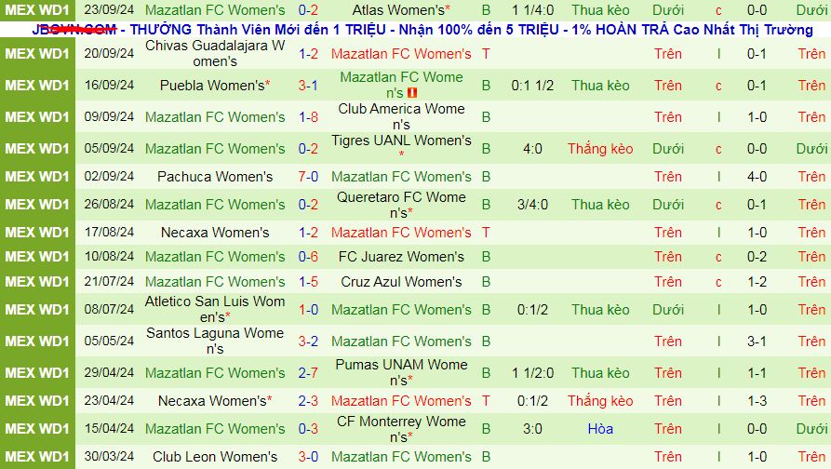
Task: Open Club Leon Women's team page
Action: pos(215,457)
